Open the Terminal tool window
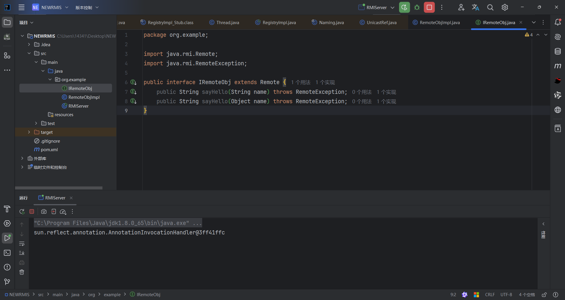Screen dimensions: 565x300 [x=7, y=253]
